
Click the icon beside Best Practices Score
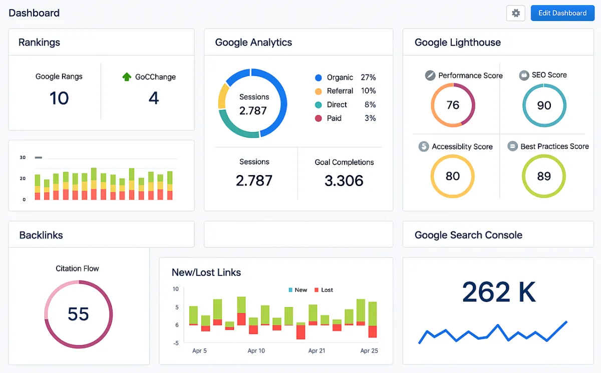click(512, 146)
